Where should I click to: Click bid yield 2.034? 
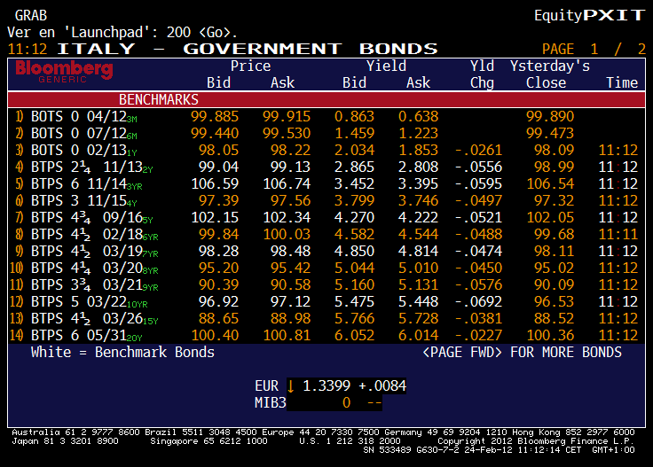[x=354, y=150]
